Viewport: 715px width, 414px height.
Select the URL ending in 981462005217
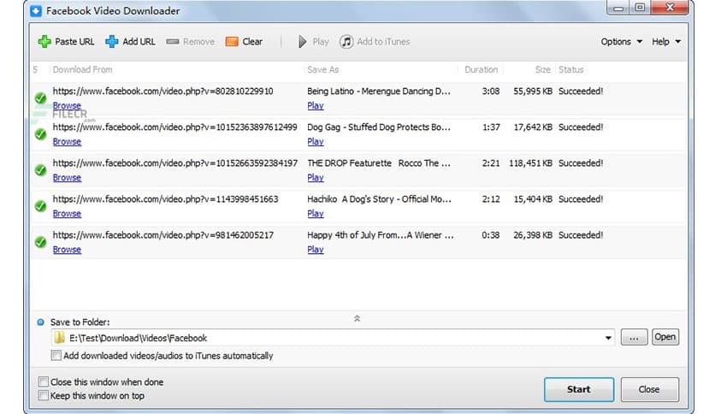[163, 235]
